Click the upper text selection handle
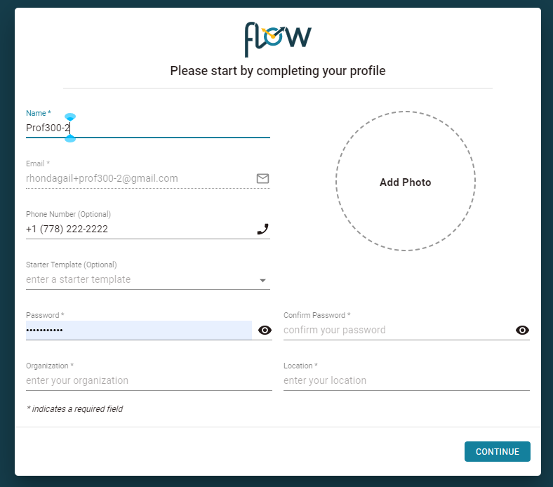553x487 pixels. click(70, 116)
